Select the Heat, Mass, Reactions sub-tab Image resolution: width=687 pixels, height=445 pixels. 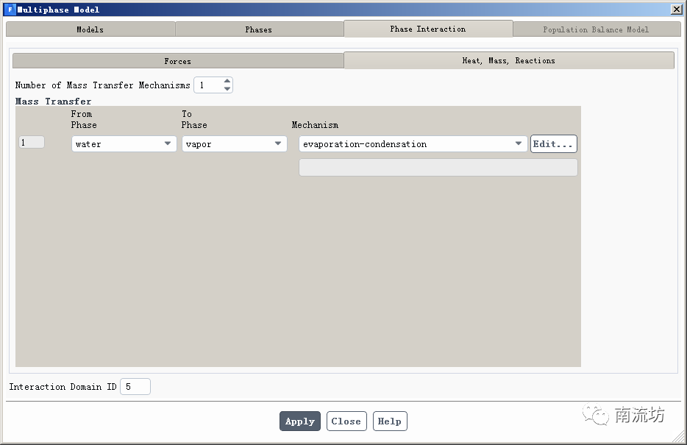pos(508,60)
